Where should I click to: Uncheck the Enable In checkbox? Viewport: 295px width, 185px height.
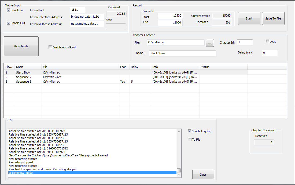[9, 10]
